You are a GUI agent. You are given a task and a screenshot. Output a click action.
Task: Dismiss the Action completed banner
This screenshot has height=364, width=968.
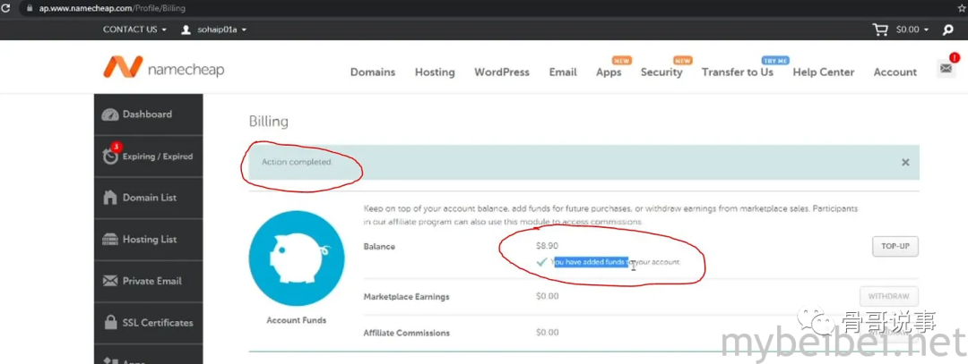905,163
